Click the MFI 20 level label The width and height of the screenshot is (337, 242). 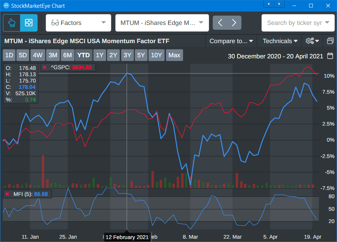click(331, 222)
